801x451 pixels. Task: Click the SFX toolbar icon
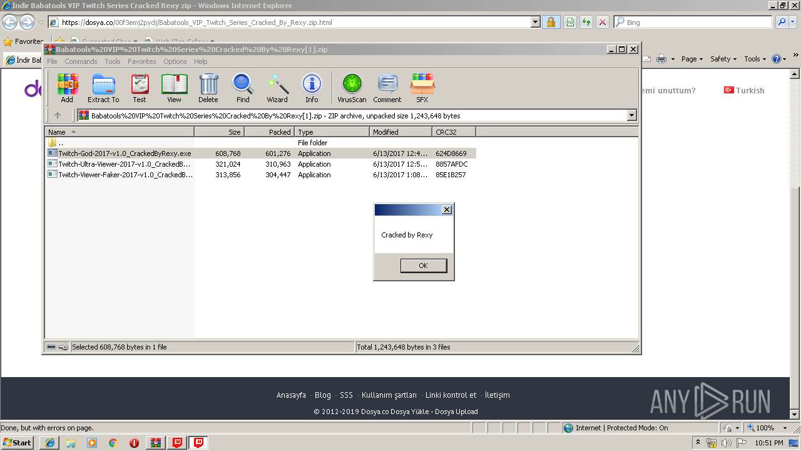[x=422, y=88]
